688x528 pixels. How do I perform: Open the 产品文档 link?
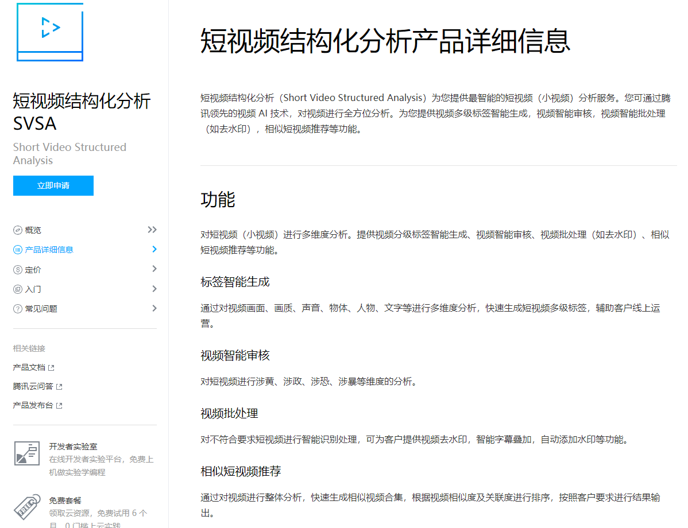tap(29, 366)
